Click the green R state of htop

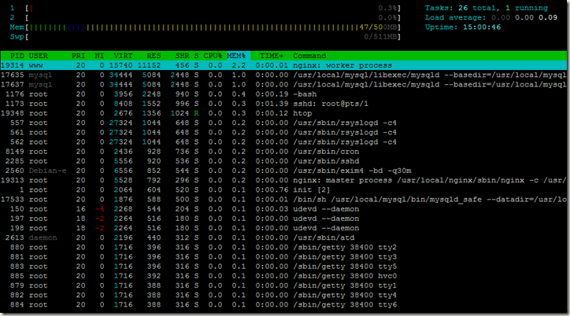pos(196,113)
